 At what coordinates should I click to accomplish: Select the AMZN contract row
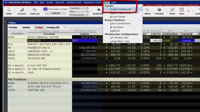pos(11,55)
